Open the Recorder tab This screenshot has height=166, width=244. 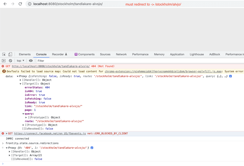(x=59, y=54)
